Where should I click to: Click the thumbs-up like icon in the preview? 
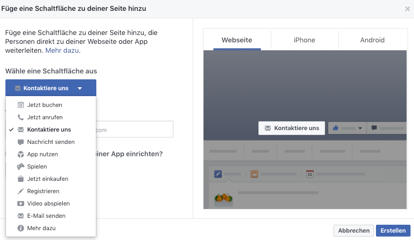click(335, 128)
